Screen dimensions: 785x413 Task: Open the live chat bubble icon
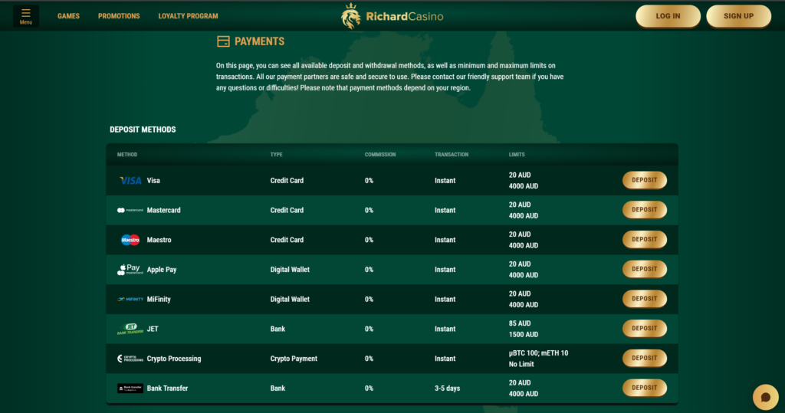pos(766,397)
